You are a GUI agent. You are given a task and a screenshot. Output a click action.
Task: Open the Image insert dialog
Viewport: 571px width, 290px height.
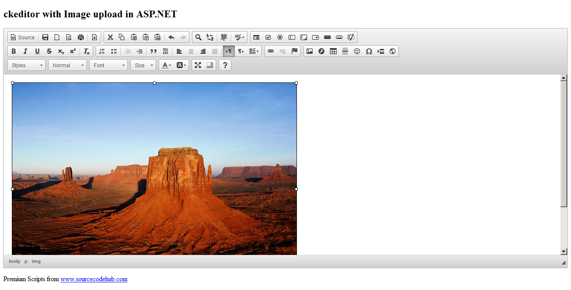pyautogui.click(x=310, y=51)
